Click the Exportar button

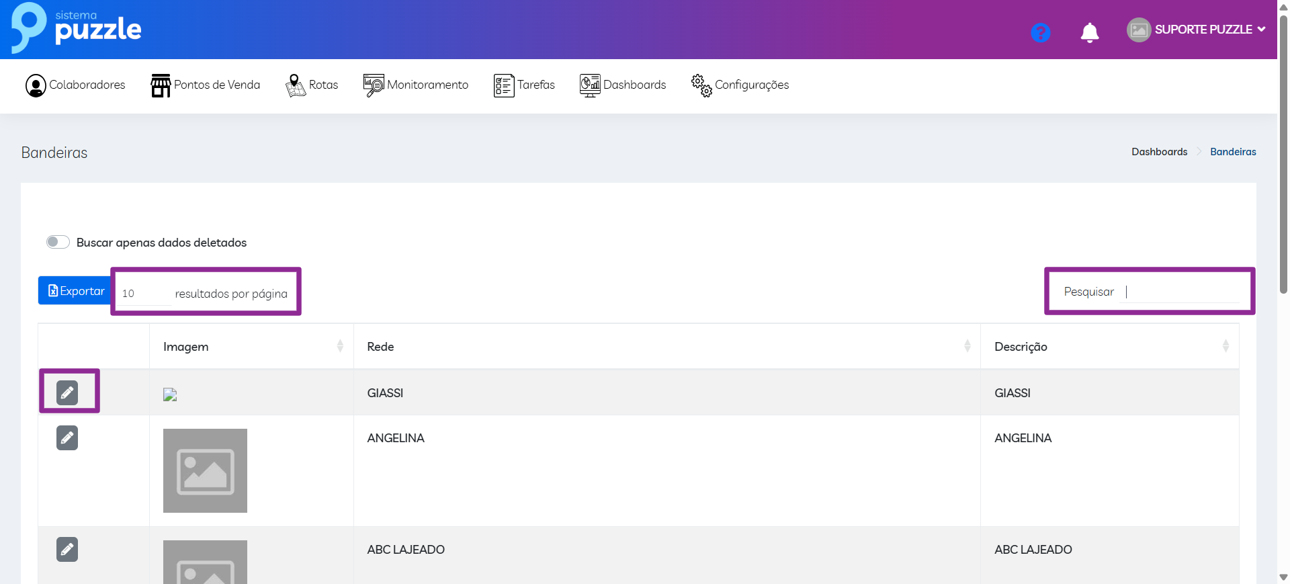click(75, 291)
